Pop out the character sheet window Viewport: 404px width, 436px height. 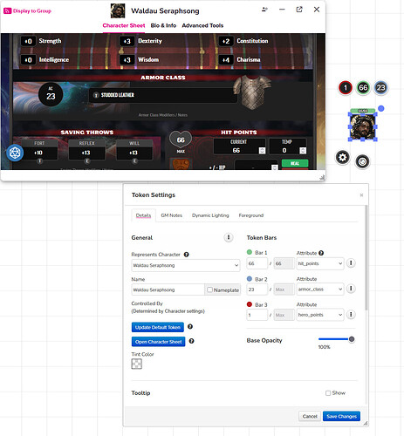point(299,10)
